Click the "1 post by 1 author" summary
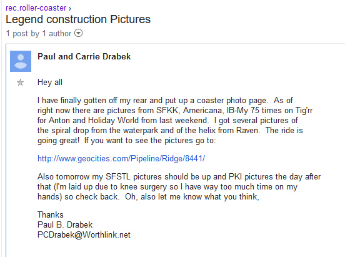345x257 pixels. coord(39,34)
